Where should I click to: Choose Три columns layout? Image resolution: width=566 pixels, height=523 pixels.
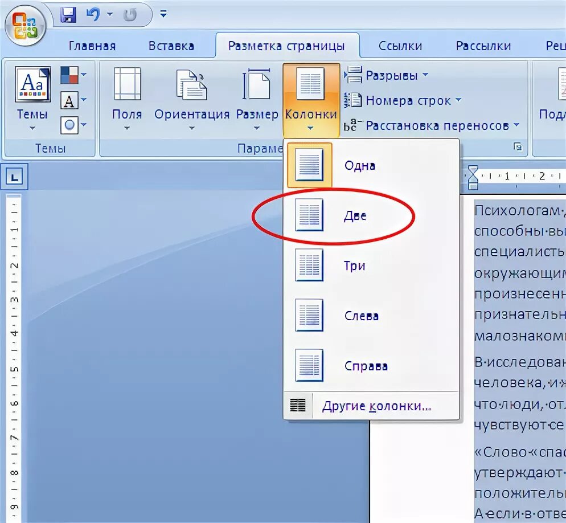pos(371,265)
